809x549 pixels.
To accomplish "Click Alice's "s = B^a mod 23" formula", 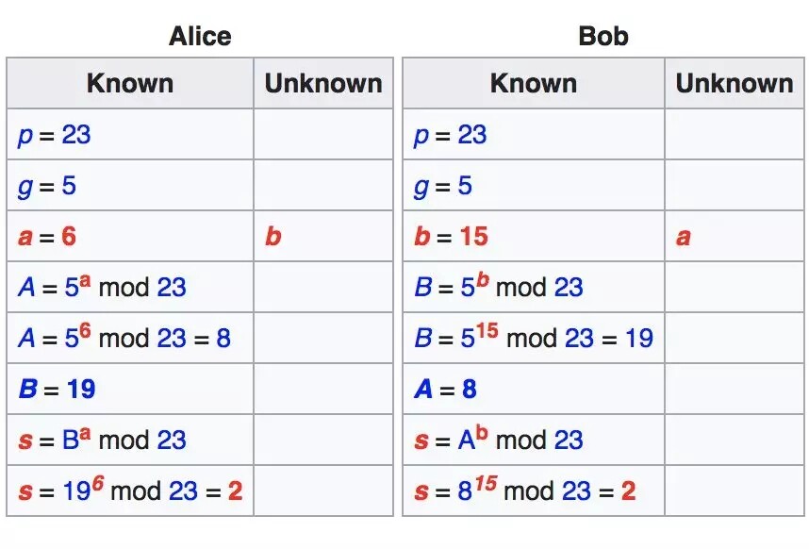I will pos(102,440).
